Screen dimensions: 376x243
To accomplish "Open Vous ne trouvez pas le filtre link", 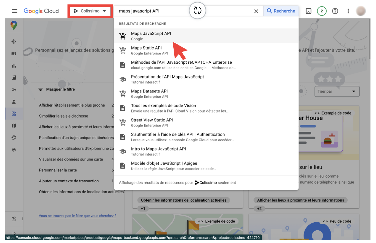I will pos(77,216).
